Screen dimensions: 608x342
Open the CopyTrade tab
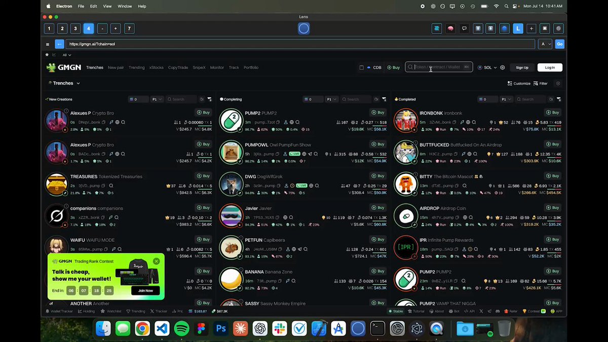pos(178,67)
